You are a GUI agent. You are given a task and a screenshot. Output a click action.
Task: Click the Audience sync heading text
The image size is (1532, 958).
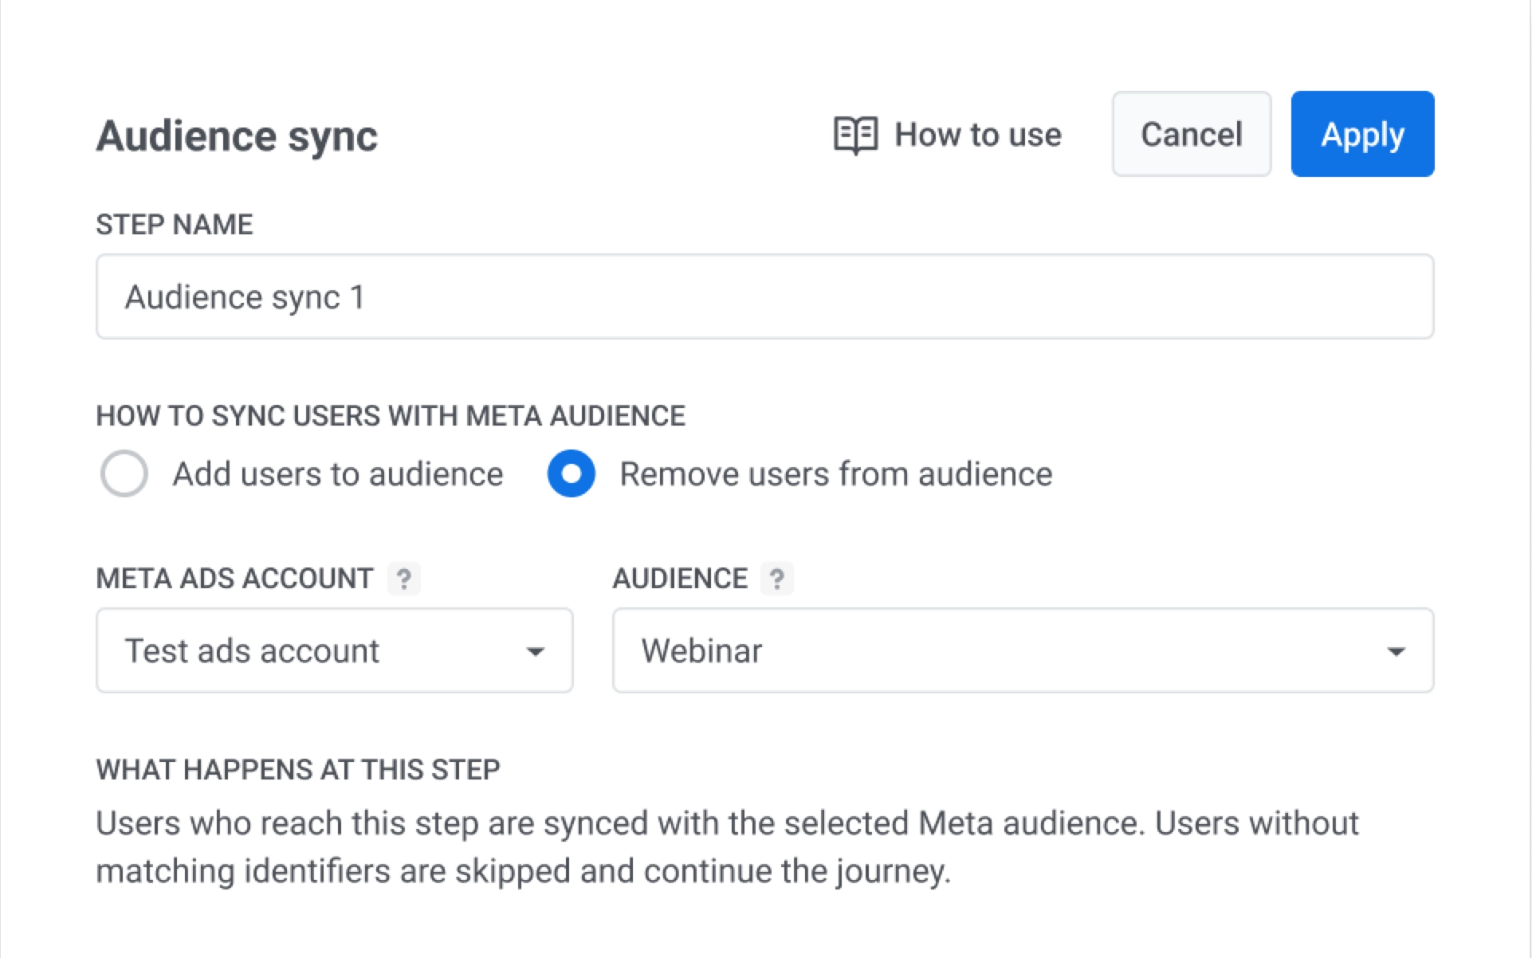pyautogui.click(x=237, y=135)
